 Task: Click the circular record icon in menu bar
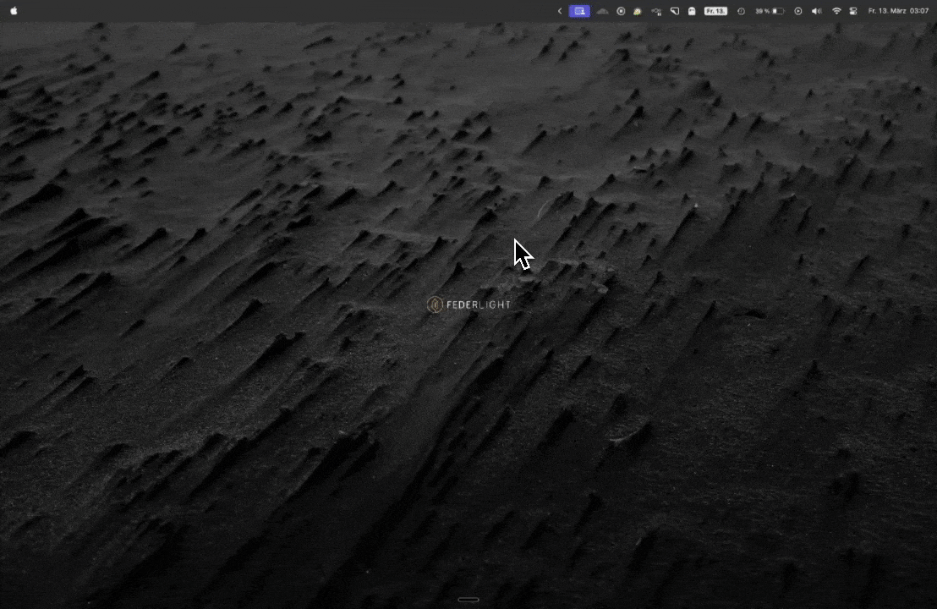point(621,11)
